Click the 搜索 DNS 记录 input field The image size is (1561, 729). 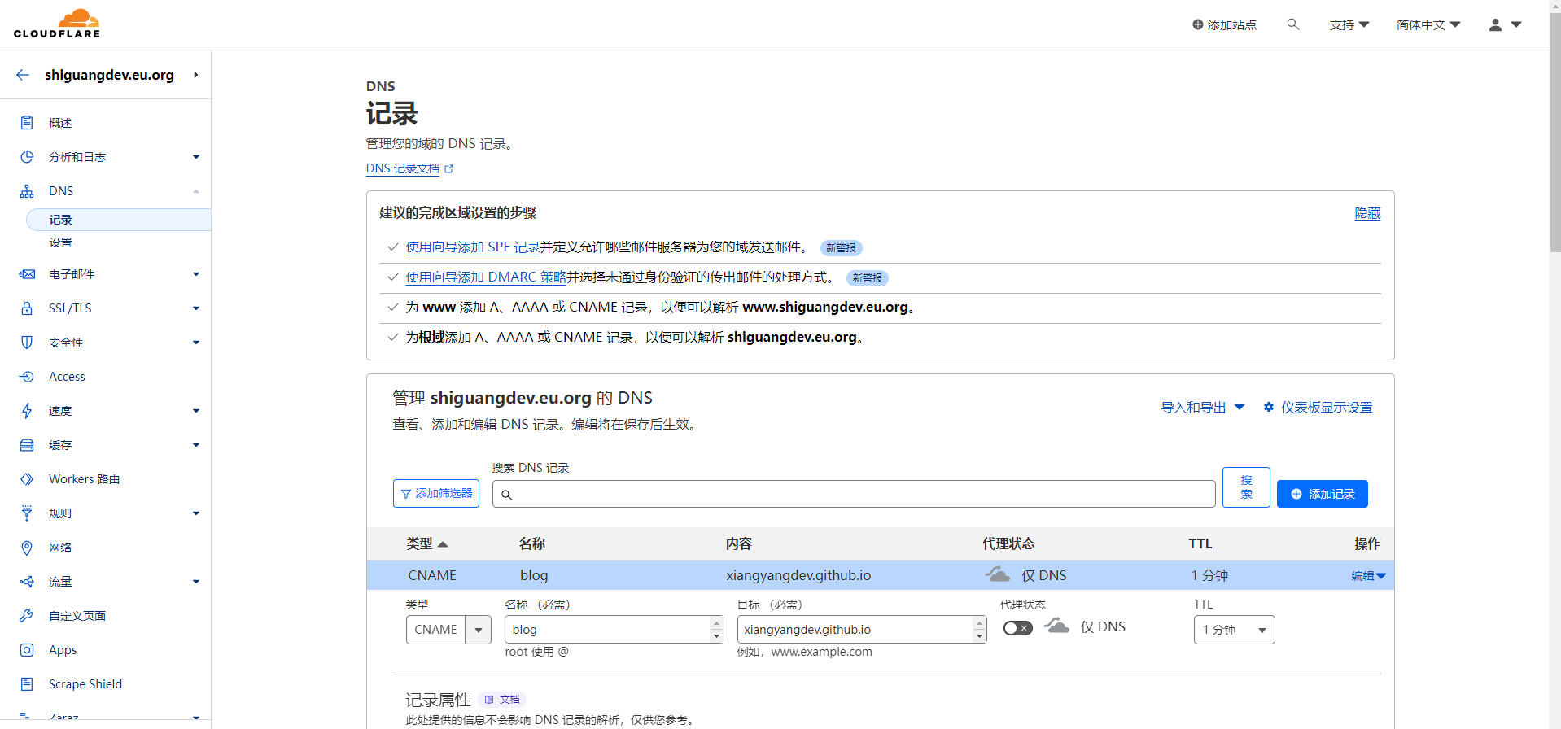(854, 494)
